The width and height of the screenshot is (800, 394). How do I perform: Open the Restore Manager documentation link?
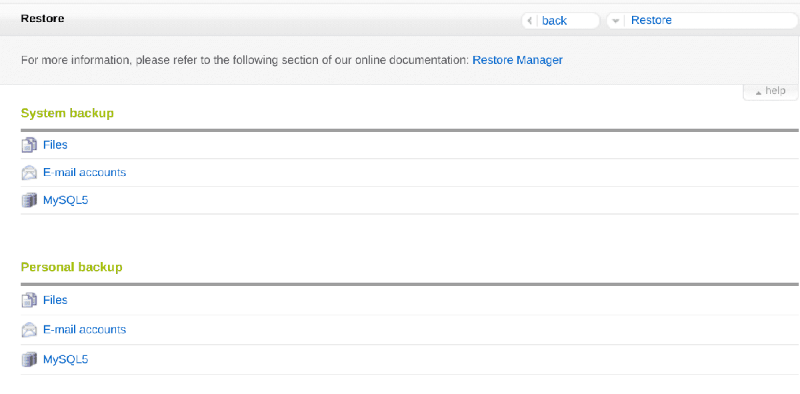tap(517, 60)
